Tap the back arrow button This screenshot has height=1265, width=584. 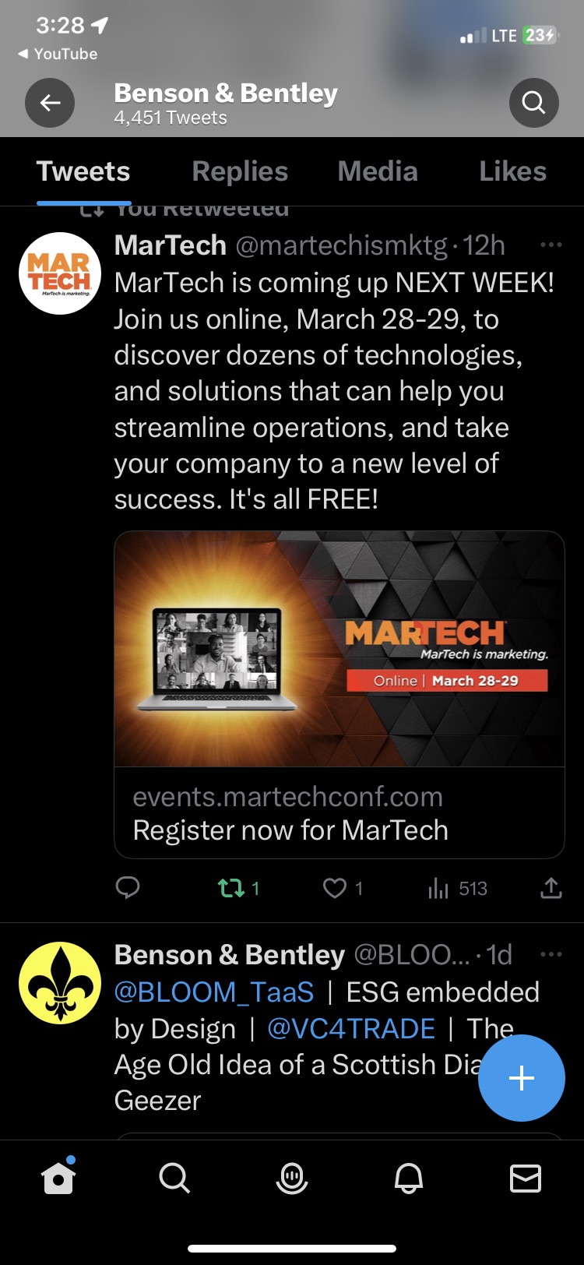(50, 103)
